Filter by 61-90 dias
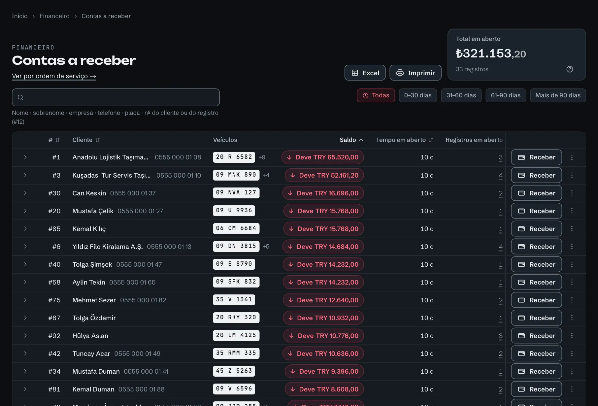 506,95
